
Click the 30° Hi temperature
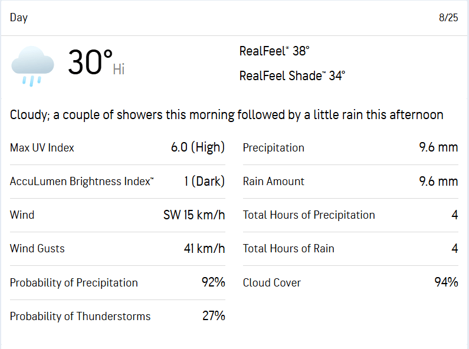(96, 62)
